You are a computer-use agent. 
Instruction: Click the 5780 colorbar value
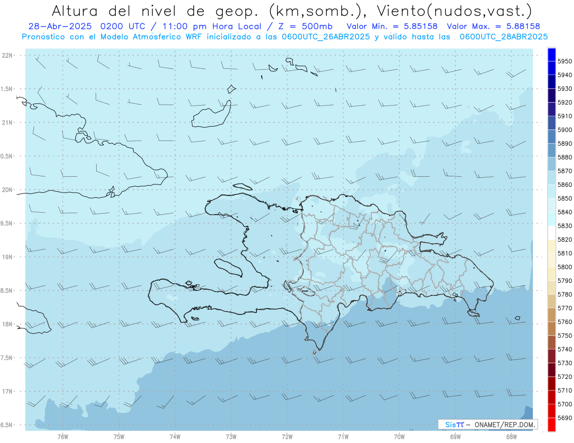(565, 294)
